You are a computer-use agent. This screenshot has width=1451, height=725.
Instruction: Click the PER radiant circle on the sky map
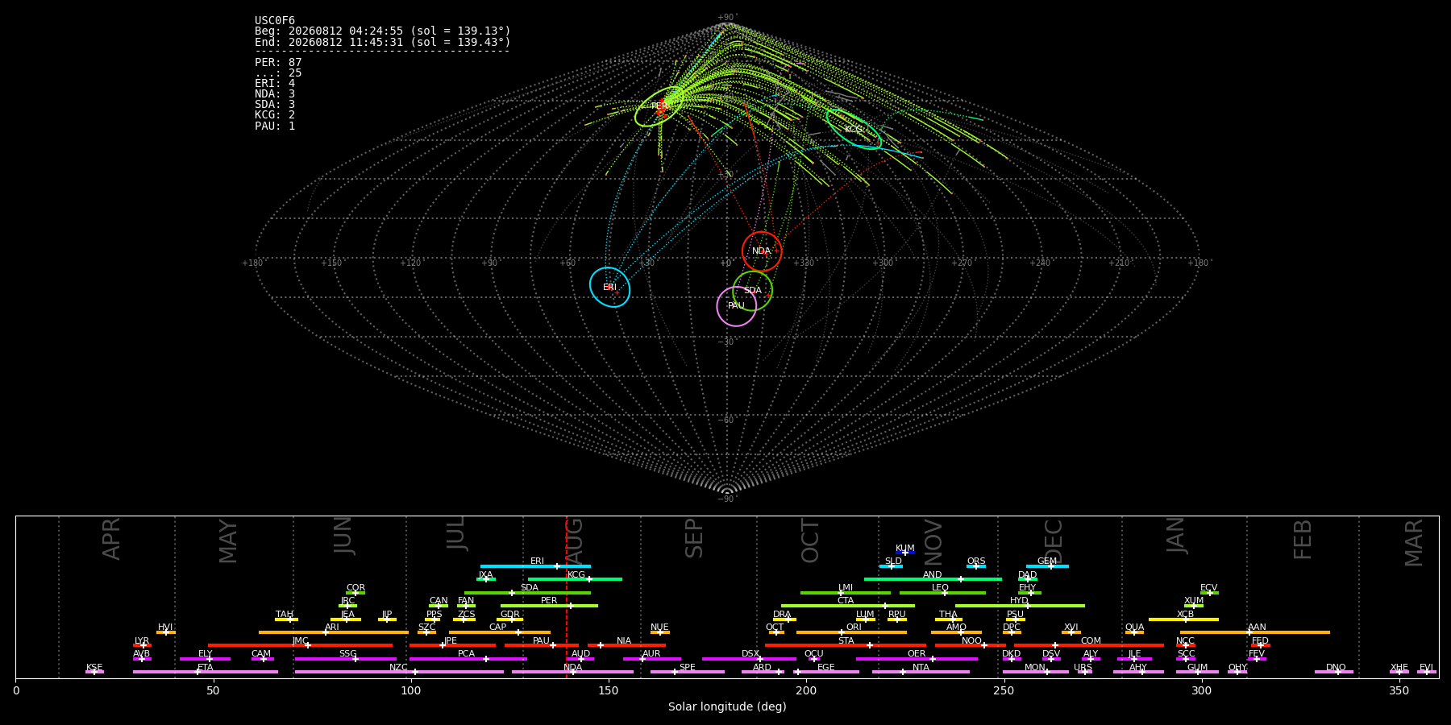tap(659, 106)
